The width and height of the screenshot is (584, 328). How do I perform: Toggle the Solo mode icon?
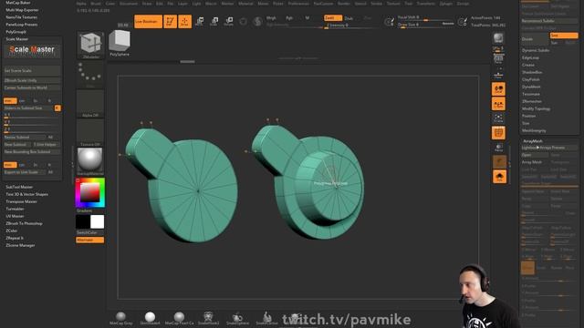[499, 177]
